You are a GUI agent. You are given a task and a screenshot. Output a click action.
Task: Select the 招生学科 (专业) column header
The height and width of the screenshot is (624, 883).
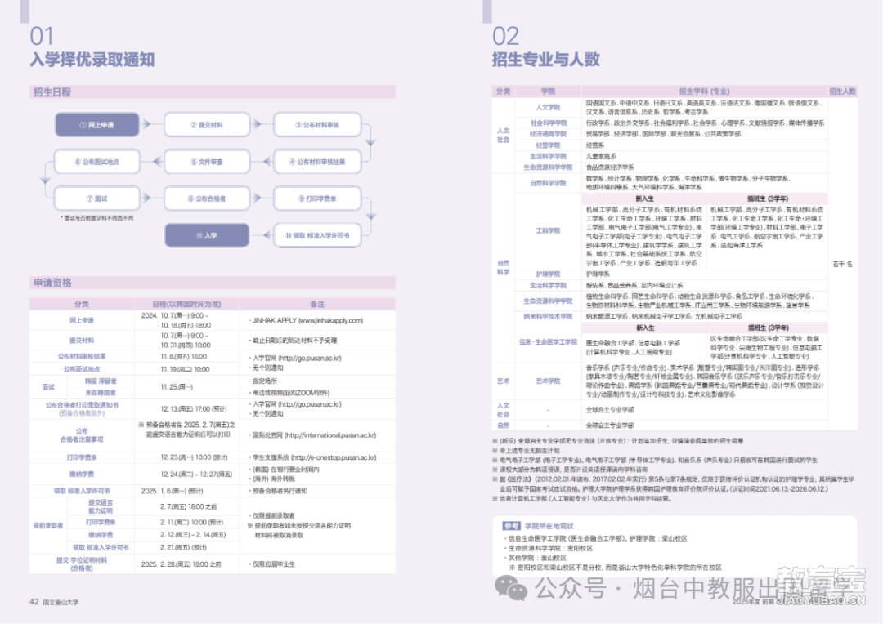tap(704, 91)
